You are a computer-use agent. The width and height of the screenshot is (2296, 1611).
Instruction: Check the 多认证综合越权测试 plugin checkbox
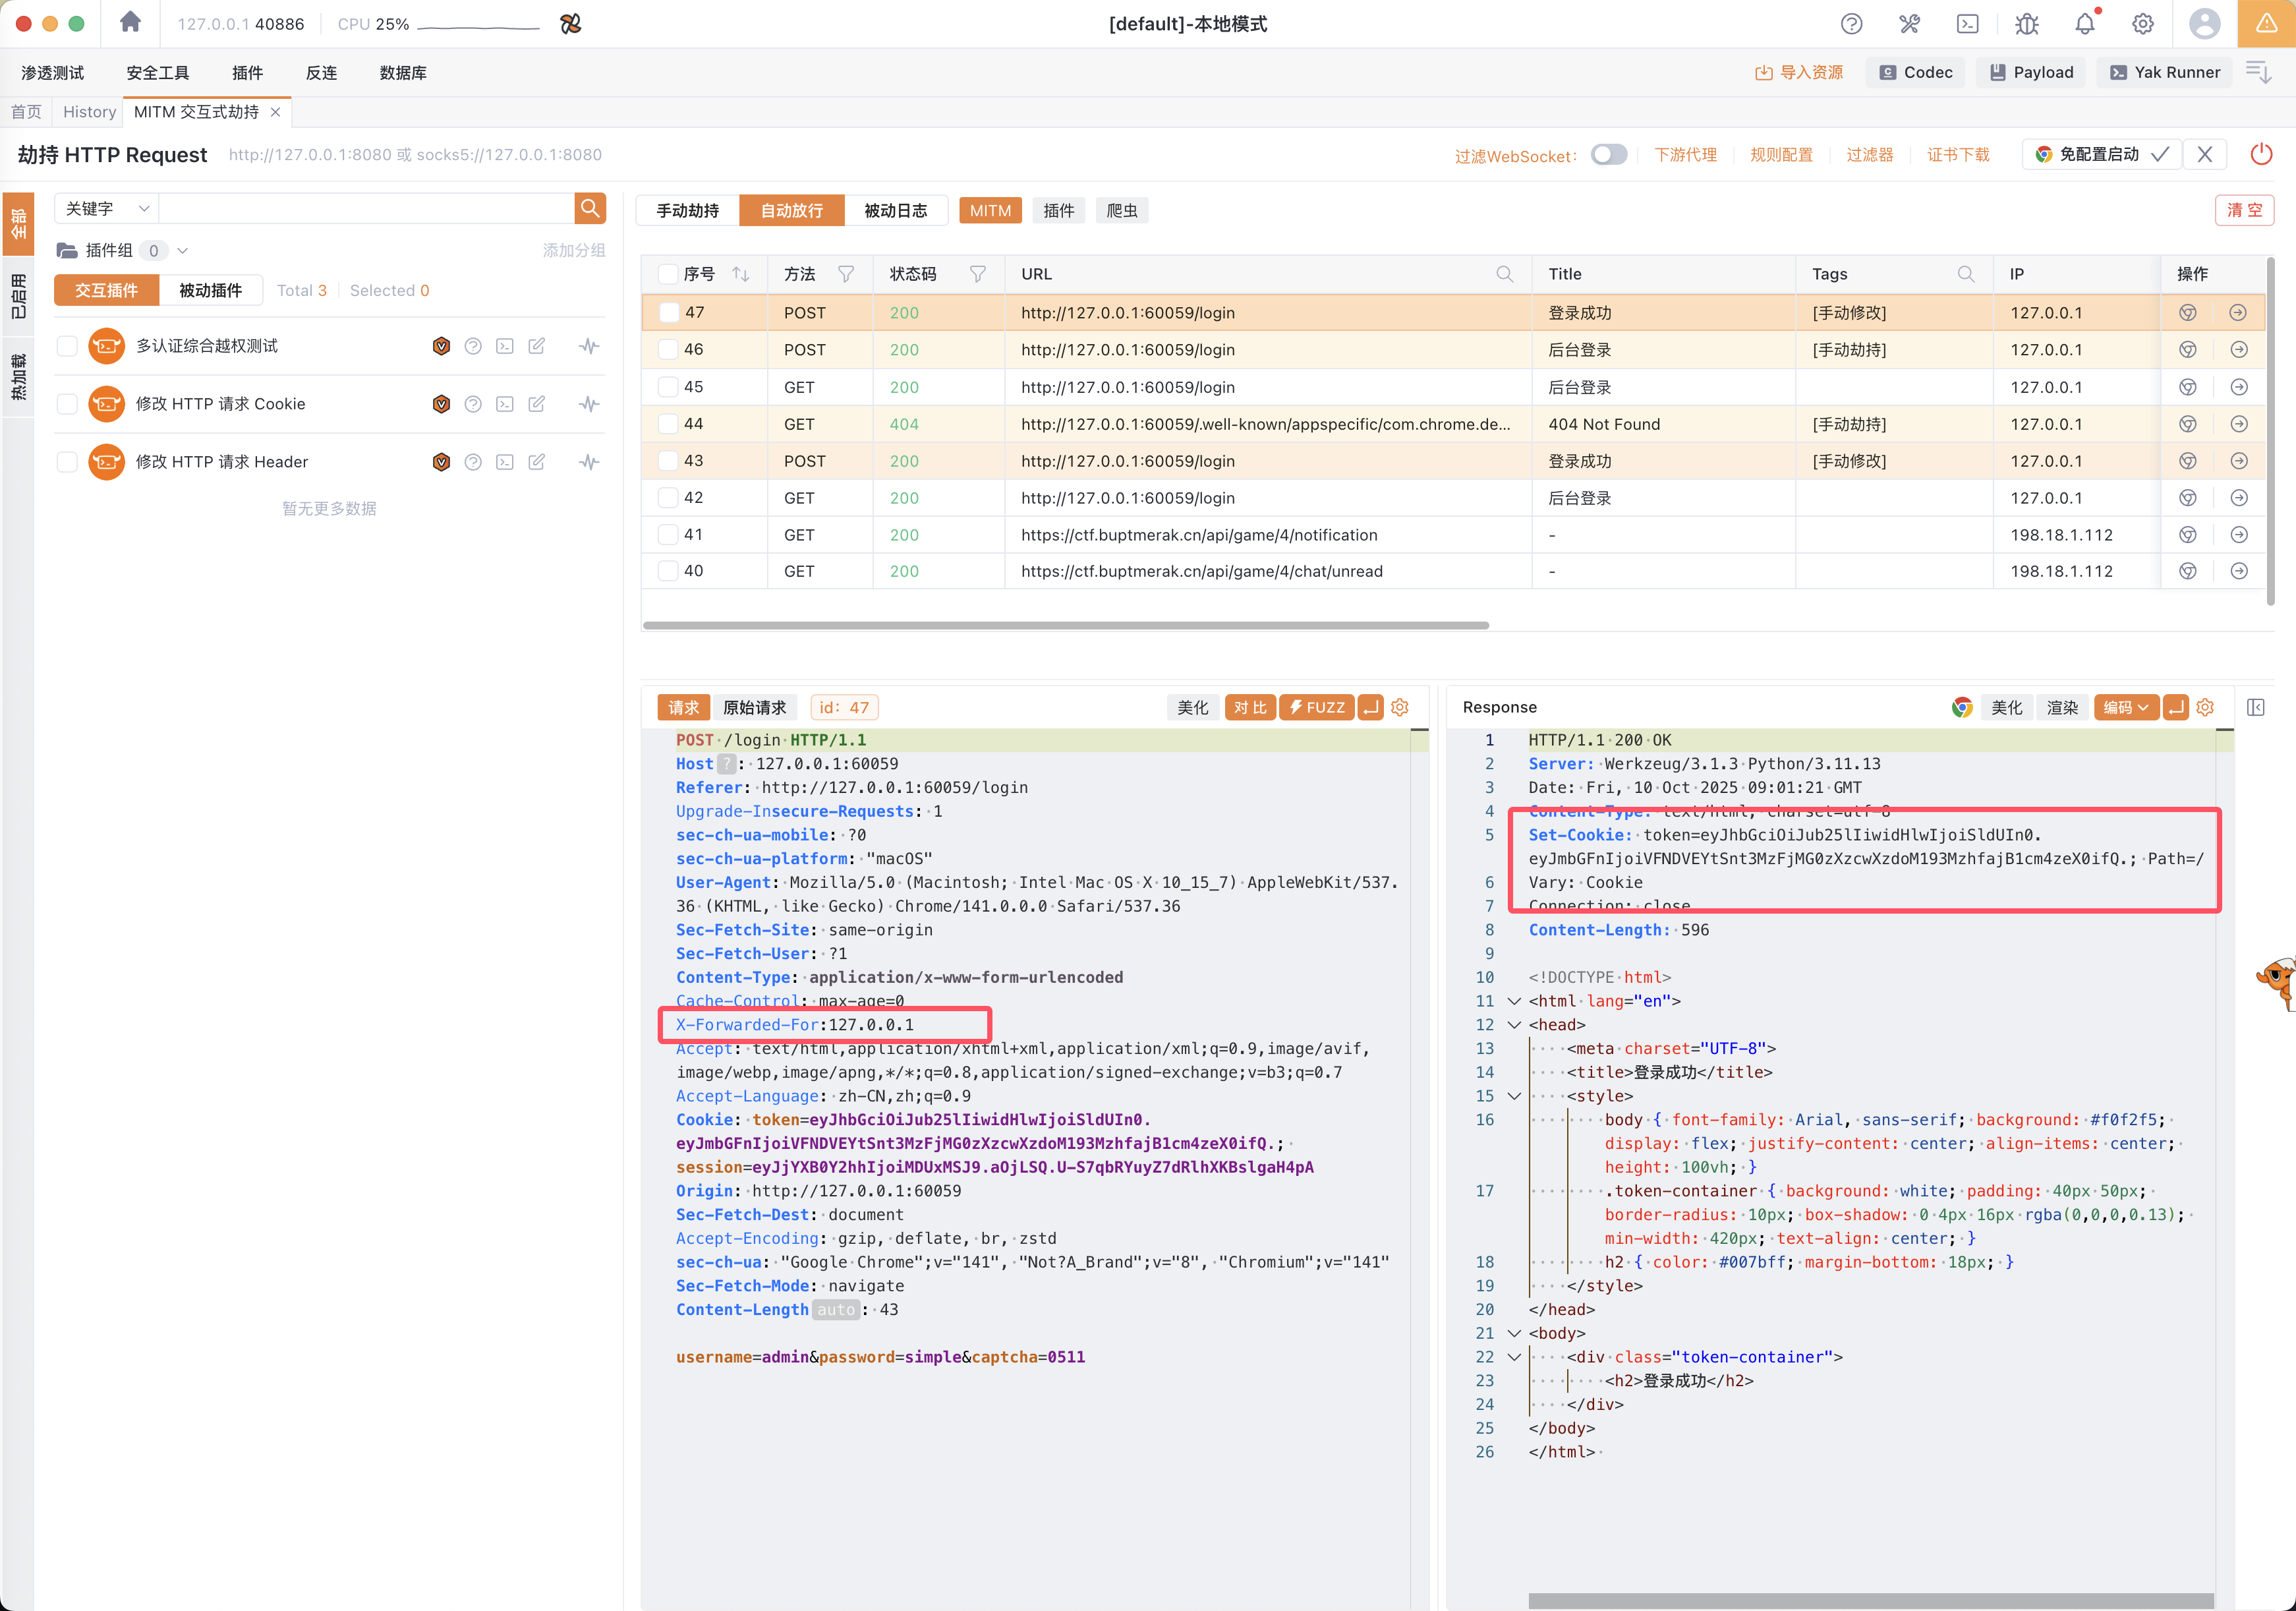(x=67, y=346)
